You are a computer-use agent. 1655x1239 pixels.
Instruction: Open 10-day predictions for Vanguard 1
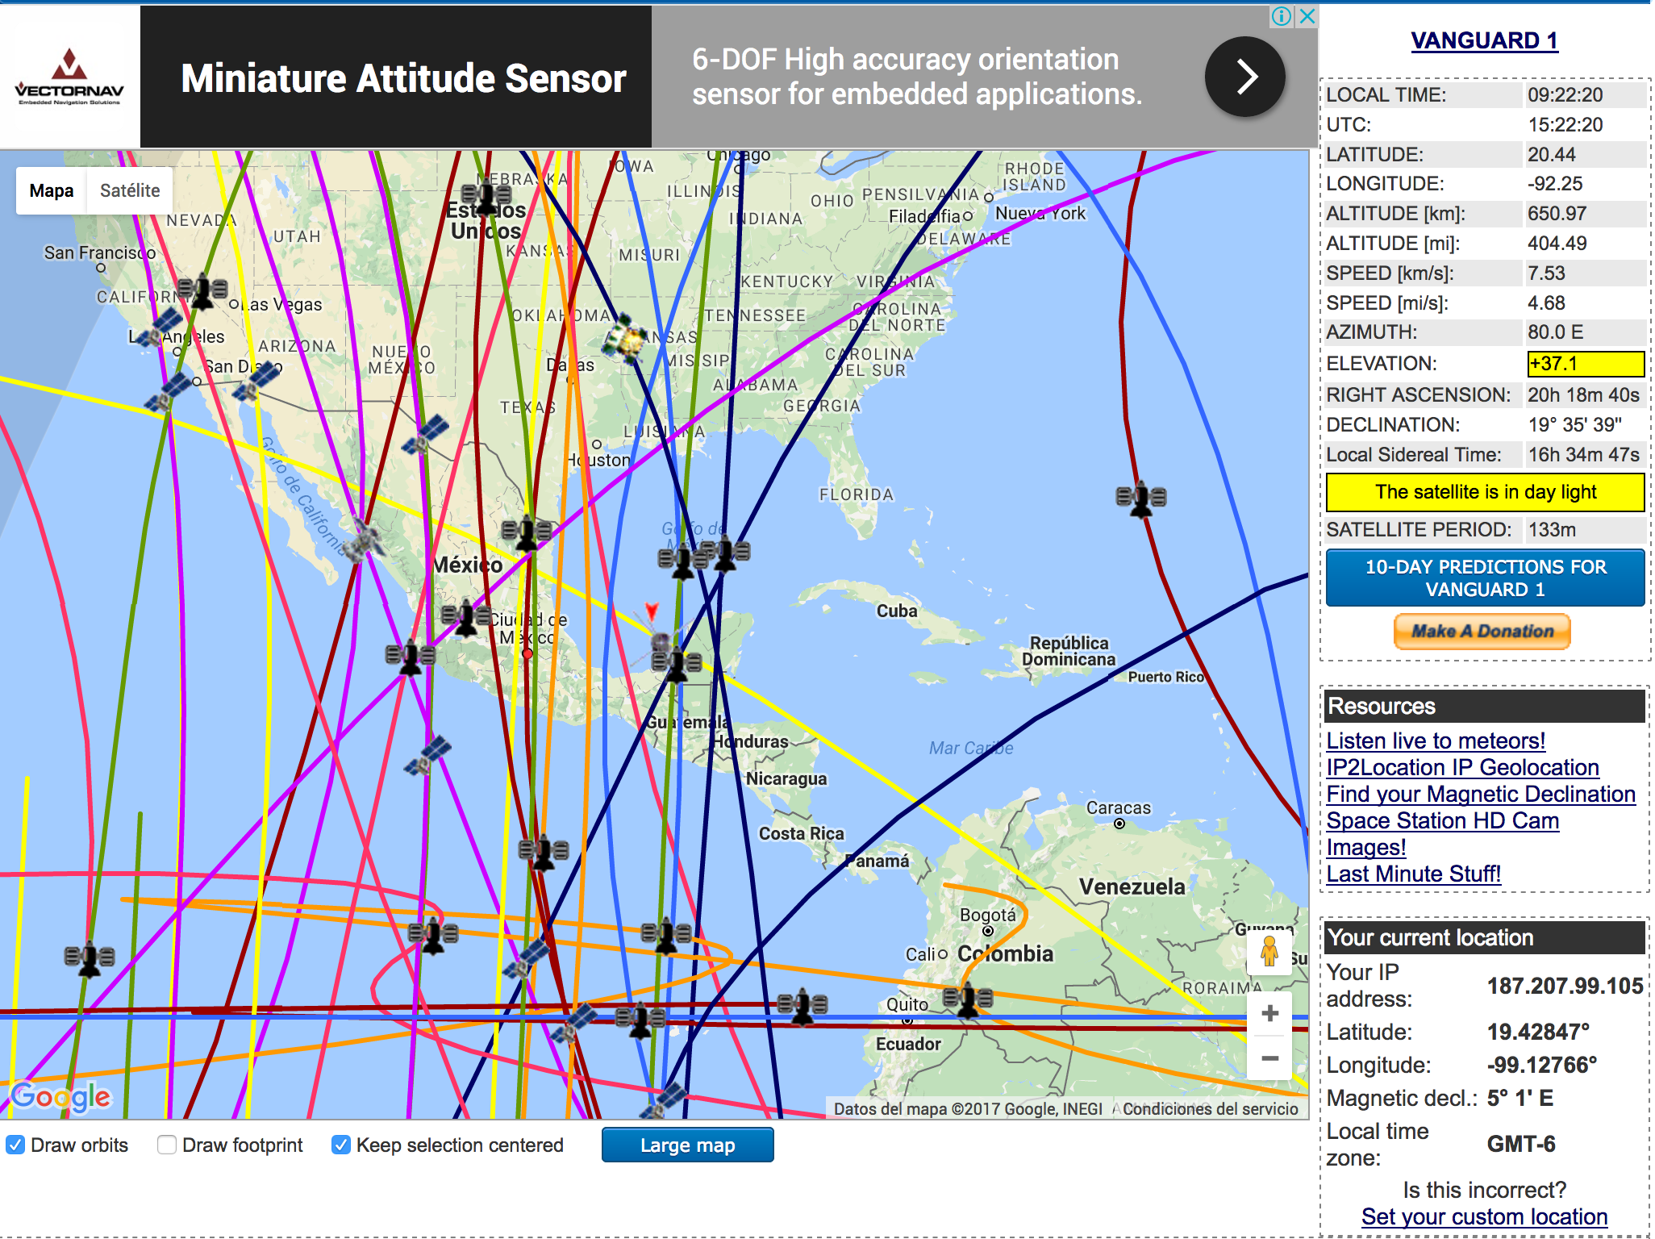1485,578
